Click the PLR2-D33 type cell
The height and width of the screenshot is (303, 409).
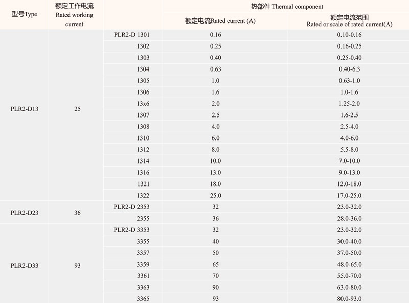pos(24,266)
